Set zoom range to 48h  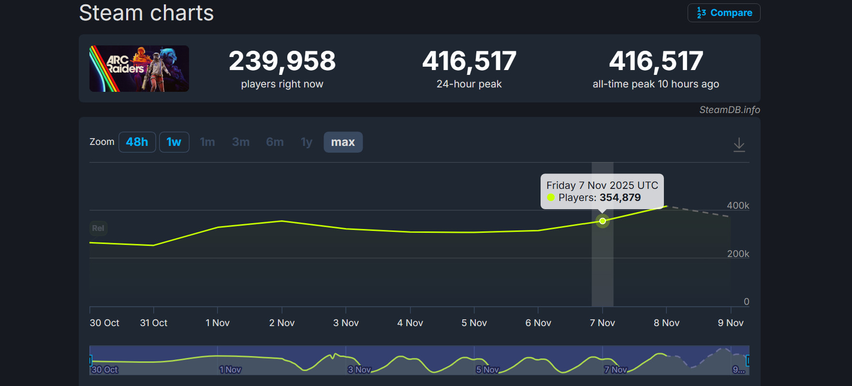[x=137, y=142]
